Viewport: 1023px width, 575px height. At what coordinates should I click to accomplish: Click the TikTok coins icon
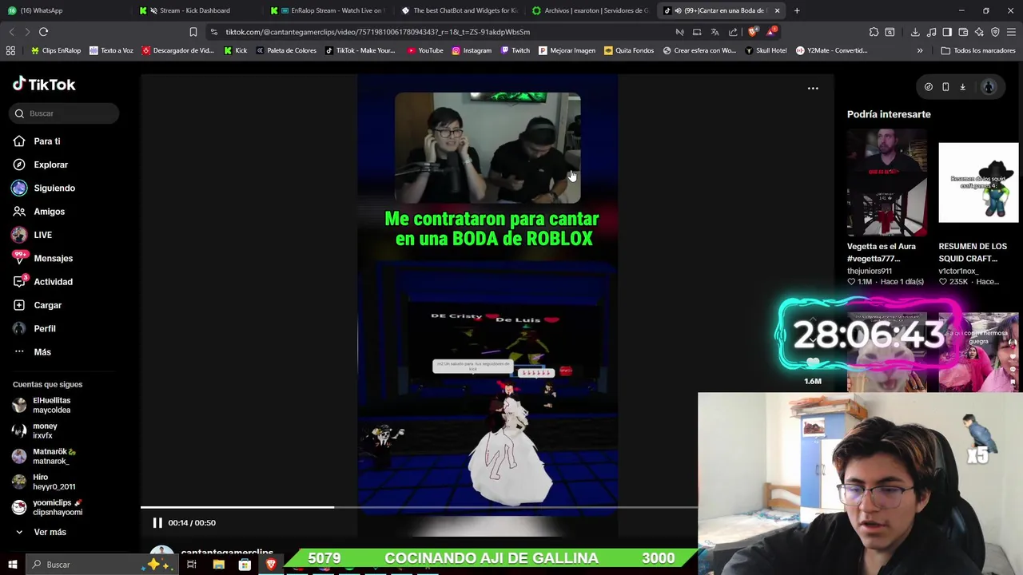point(929,87)
